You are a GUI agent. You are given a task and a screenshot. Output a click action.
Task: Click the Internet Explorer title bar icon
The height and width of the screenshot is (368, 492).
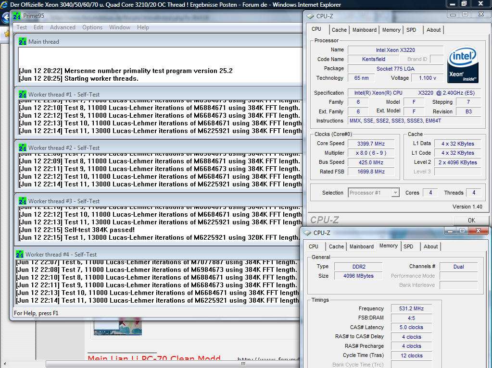click(4, 4)
